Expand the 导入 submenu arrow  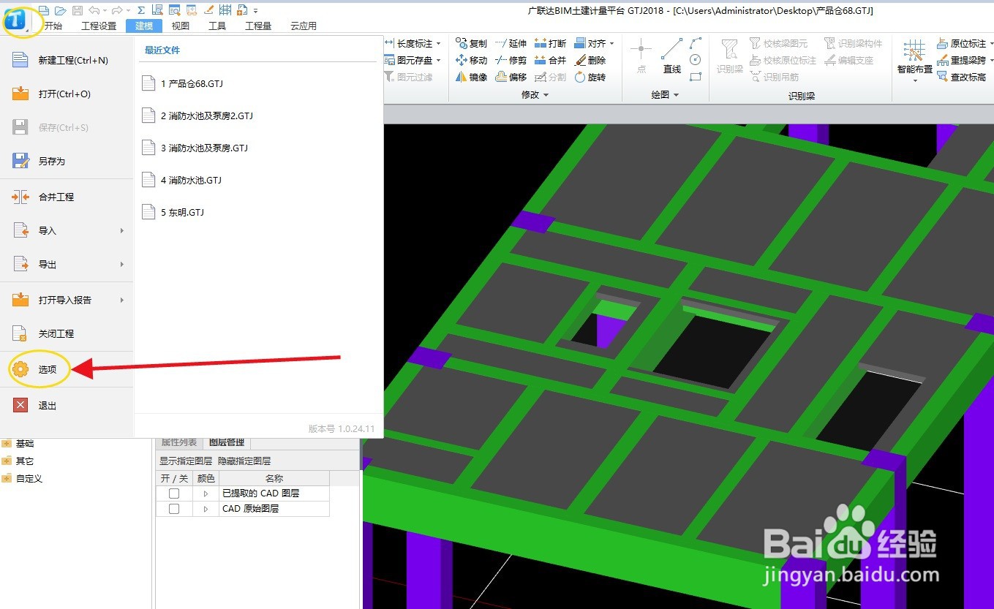coord(121,230)
